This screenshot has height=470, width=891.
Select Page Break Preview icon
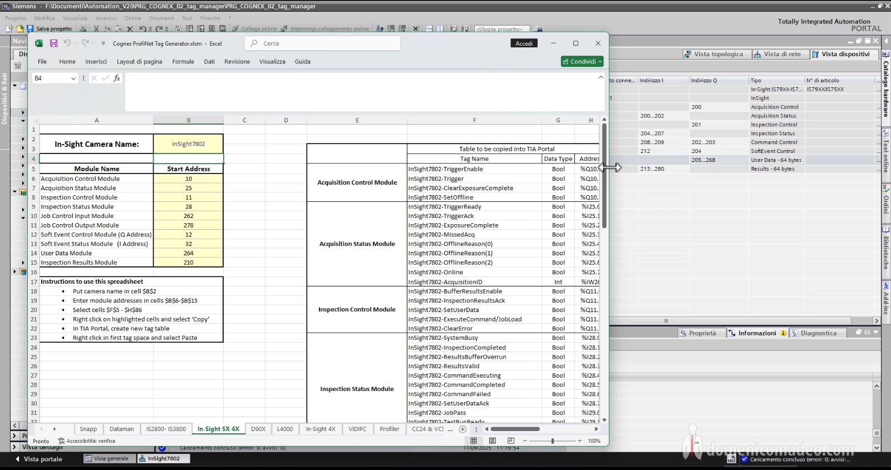511,441
